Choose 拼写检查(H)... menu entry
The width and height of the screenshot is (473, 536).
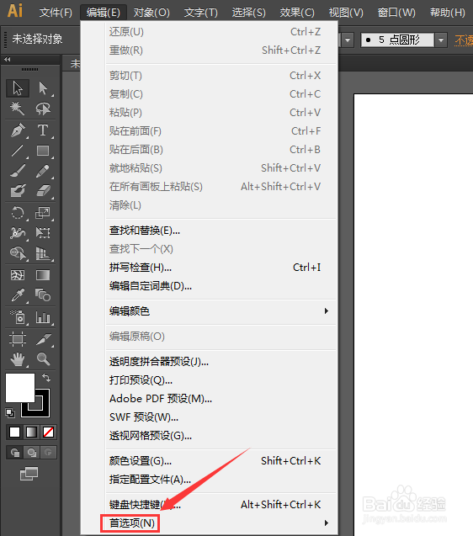(x=221, y=268)
